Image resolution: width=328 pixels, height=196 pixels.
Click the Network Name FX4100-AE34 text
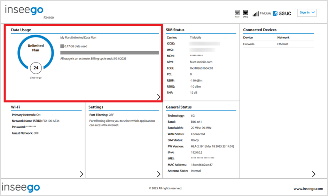click(x=51, y=121)
